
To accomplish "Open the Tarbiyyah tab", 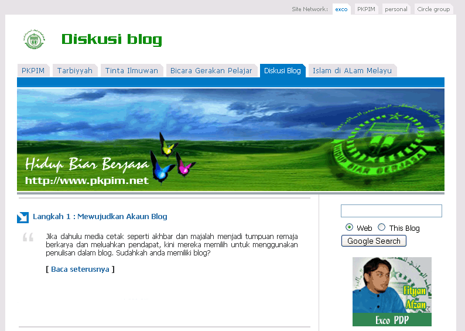I will pos(75,70).
